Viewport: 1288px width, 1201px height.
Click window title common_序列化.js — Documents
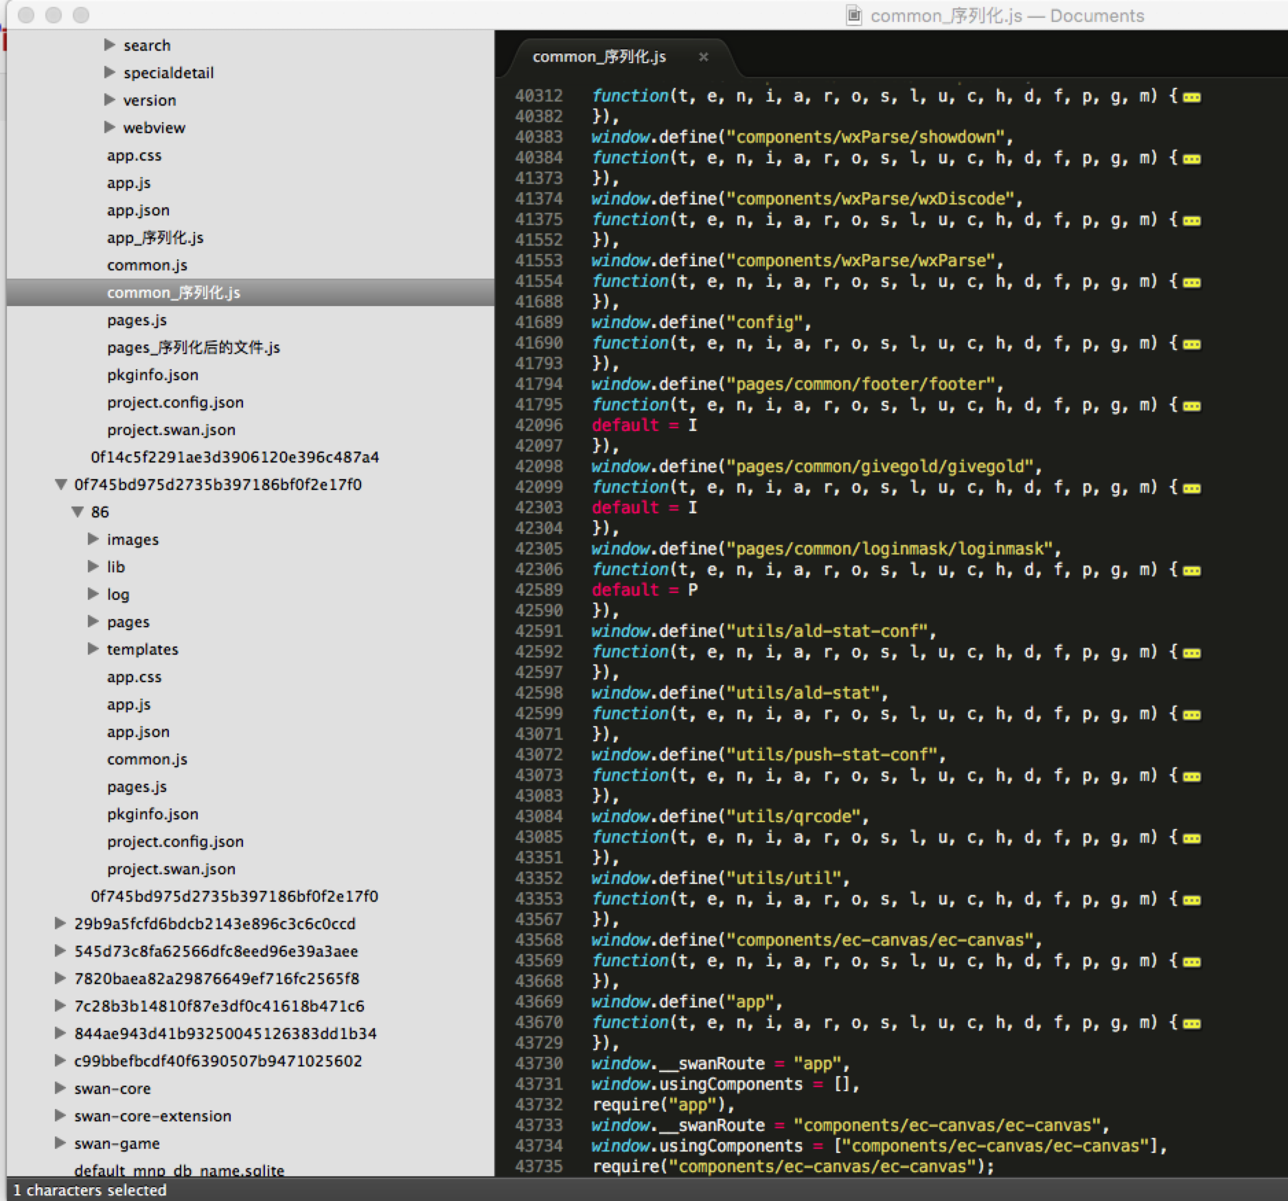point(1007,16)
